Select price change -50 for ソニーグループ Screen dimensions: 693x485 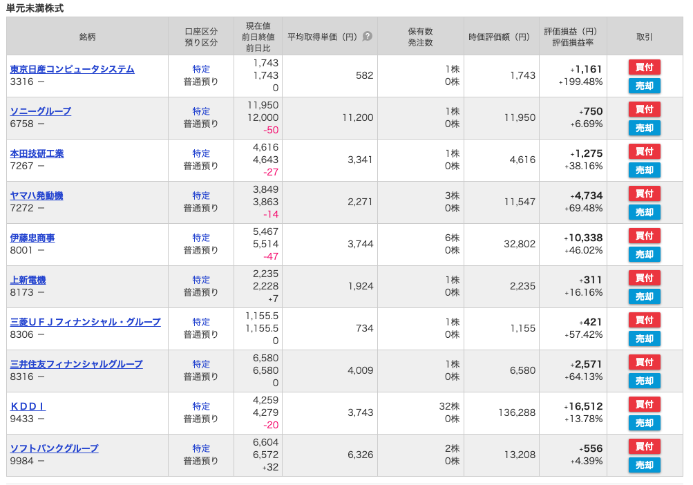pyautogui.click(x=271, y=130)
